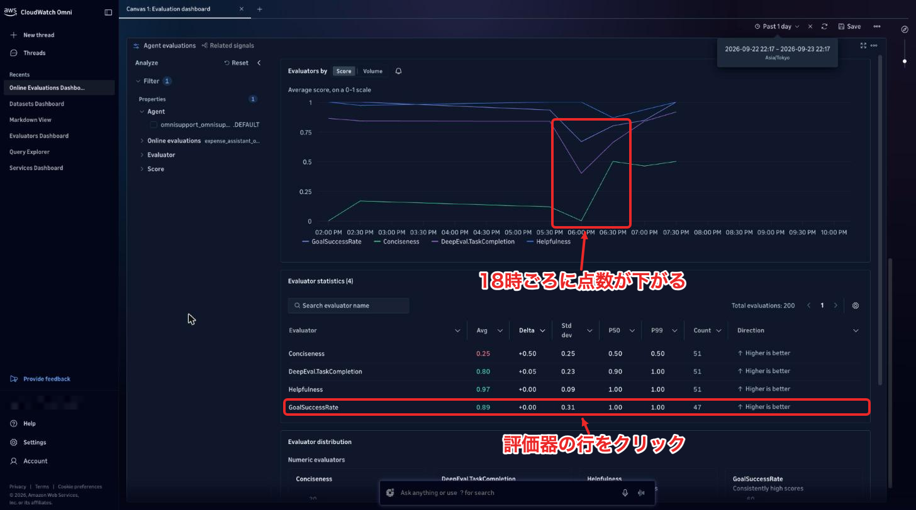Screen dimensions: 916x510
Task: Open the widget options ellipsis menu
Action: (x=874, y=45)
